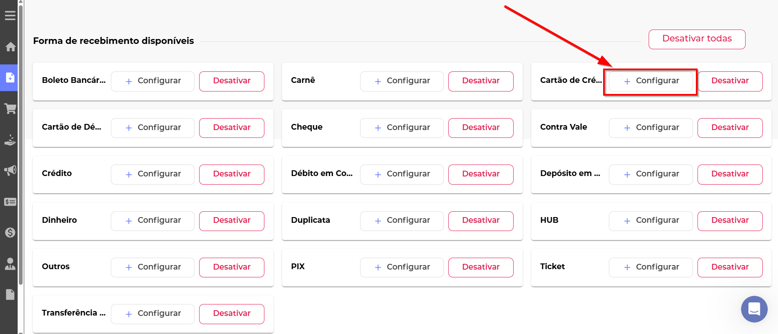Click the dollar coin sidebar icon

(10, 233)
